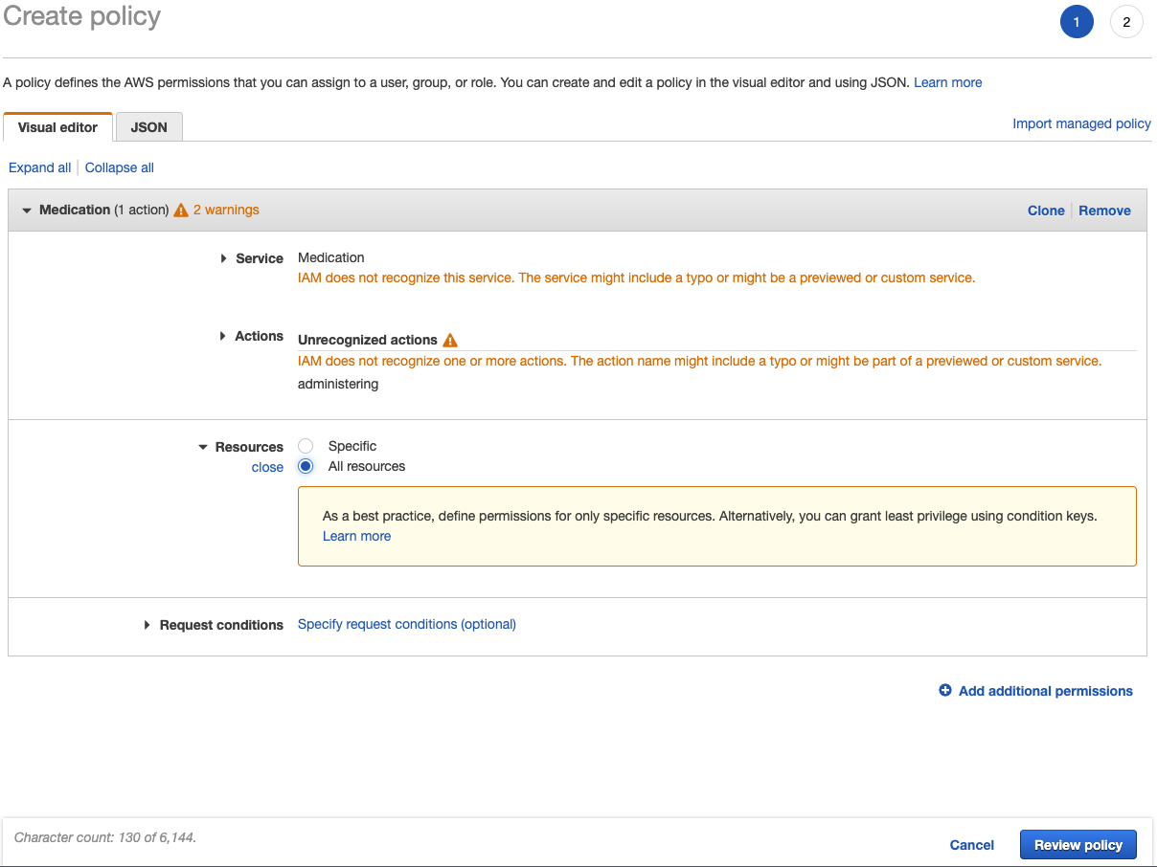Select the Visual editor tab

click(x=57, y=127)
